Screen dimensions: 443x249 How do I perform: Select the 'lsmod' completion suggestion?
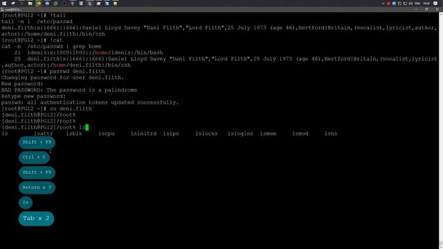click(300, 133)
